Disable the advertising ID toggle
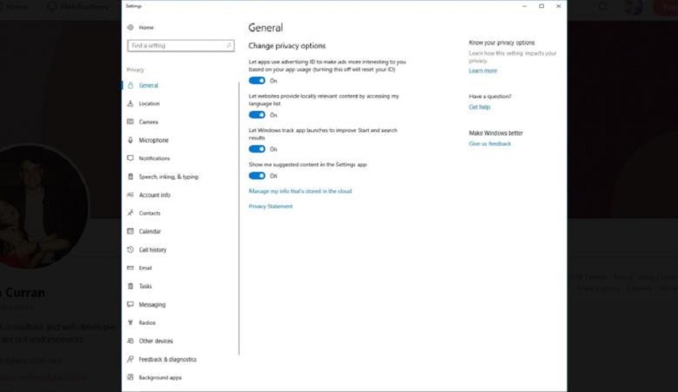This screenshot has width=678, height=392. pos(257,81)
